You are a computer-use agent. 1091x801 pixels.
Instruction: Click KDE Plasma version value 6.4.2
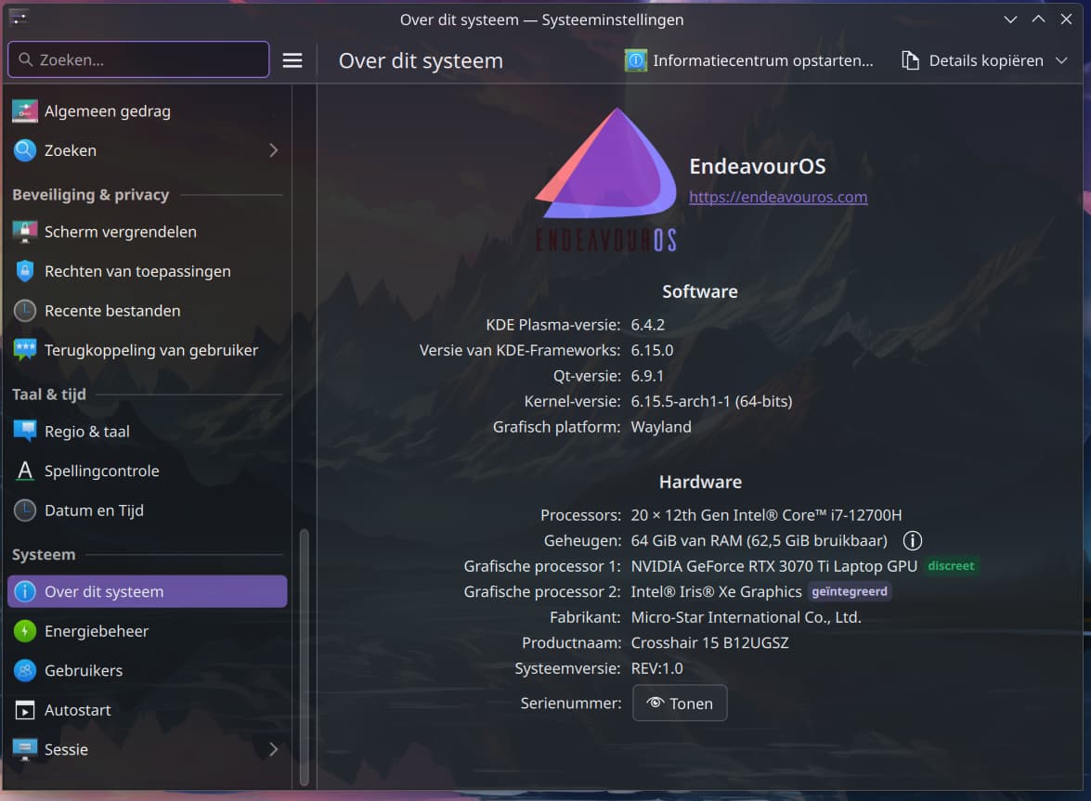click(x=648, y=325)
